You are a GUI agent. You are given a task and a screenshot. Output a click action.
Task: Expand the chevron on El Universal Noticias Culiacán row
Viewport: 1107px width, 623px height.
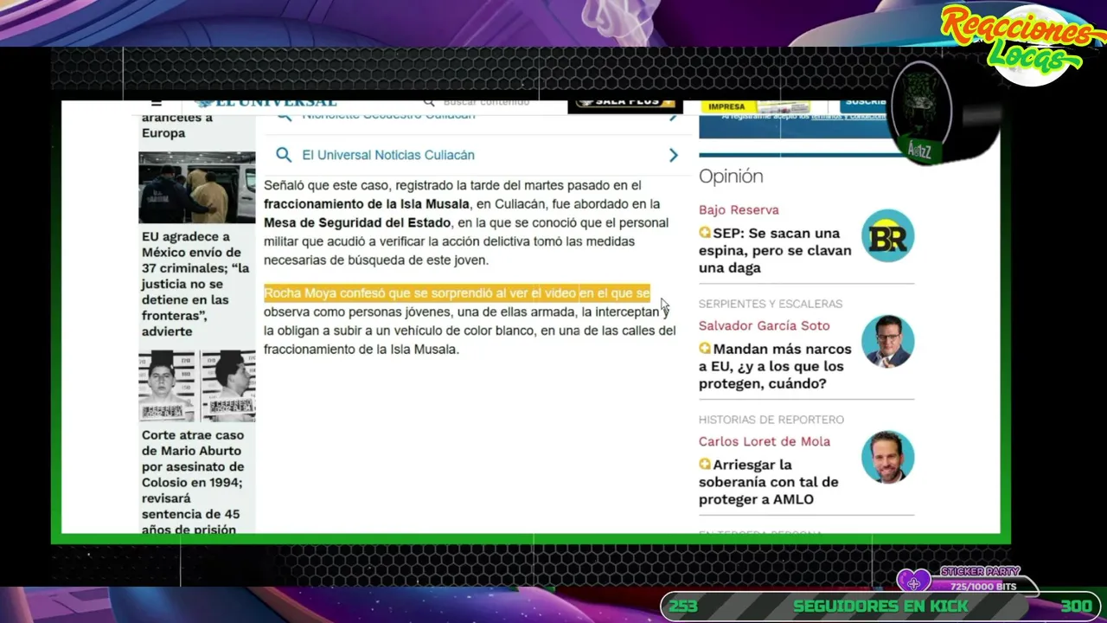[x=673, y=155]
